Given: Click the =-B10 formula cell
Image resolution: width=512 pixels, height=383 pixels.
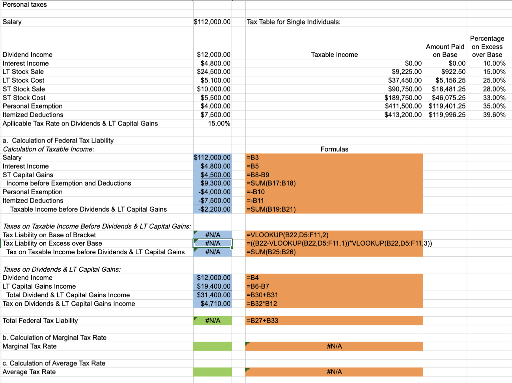Looking at the screenshot, I should coord(334,192).
